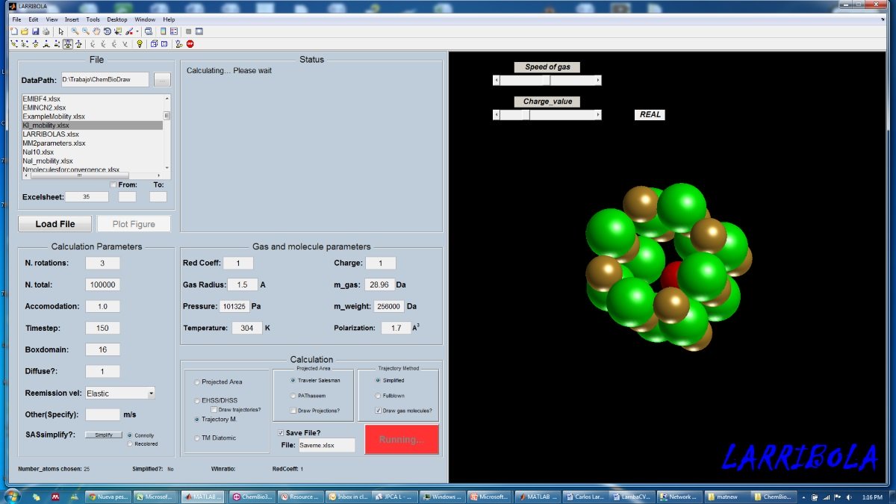Click the Perspective projection icon
Viewport: 896px width, 504px height.
(x=164, y=43)
